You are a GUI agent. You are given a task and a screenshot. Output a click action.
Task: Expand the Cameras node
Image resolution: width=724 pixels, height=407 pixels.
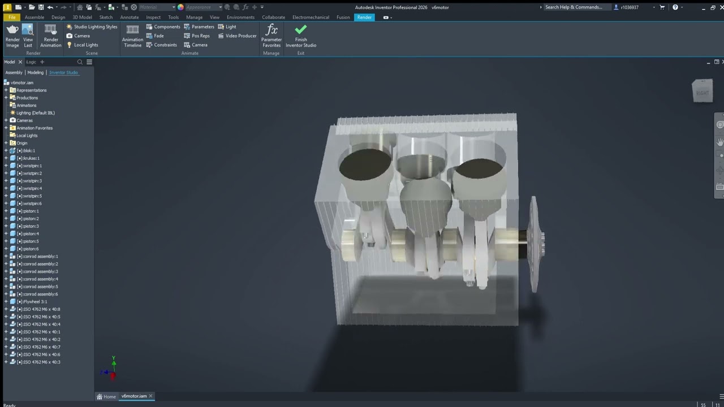(x=6, y=120)
